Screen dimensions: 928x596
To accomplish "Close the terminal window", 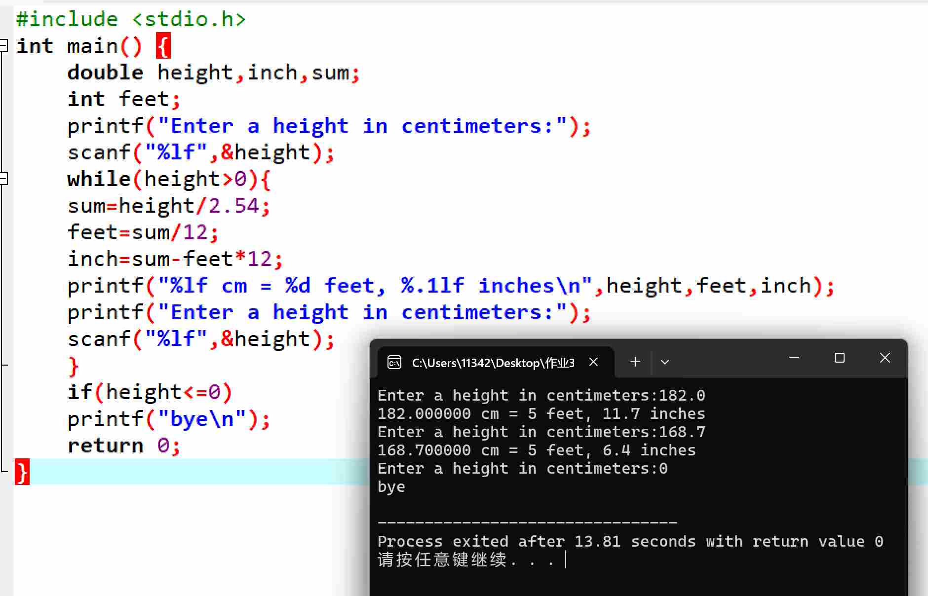I will (x=885, y=358).
